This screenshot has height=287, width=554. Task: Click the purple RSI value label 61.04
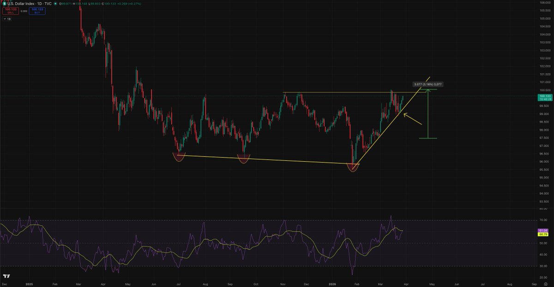(543, 230)
